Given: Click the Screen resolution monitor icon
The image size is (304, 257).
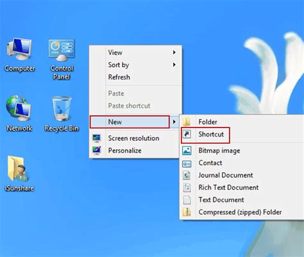Looking at the screenshot, I should (x=97, y=138).
